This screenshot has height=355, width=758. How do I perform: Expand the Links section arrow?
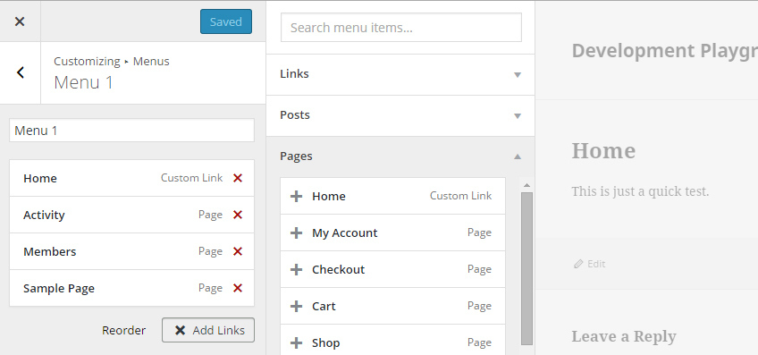(x=518, y=75)
